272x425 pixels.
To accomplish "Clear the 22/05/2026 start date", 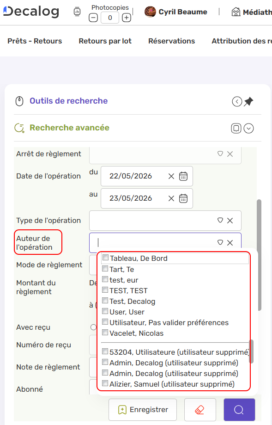I will [x=171, y=177].
